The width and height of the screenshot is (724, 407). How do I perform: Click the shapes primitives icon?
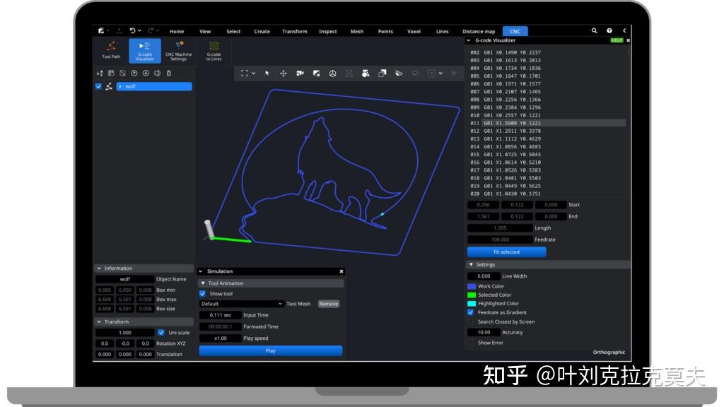click(x=366, y=73)
